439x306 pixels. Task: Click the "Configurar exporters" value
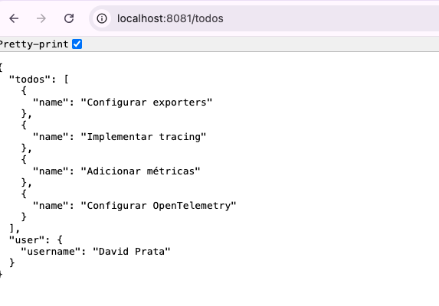tap(146, 103)
